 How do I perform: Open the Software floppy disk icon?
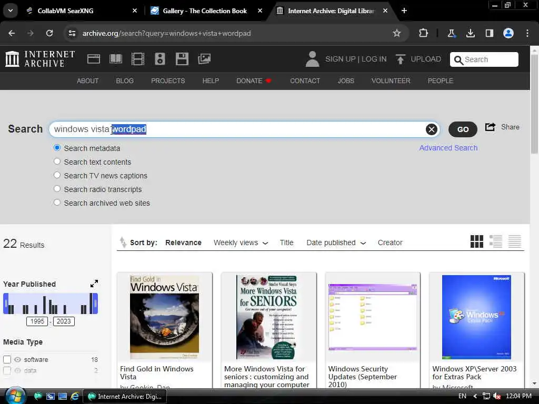click(x=182, y=59)
